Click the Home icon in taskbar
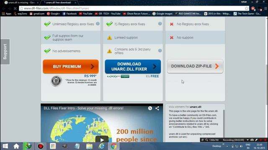Screen dimensions: 268x150 tap(16, 146)
